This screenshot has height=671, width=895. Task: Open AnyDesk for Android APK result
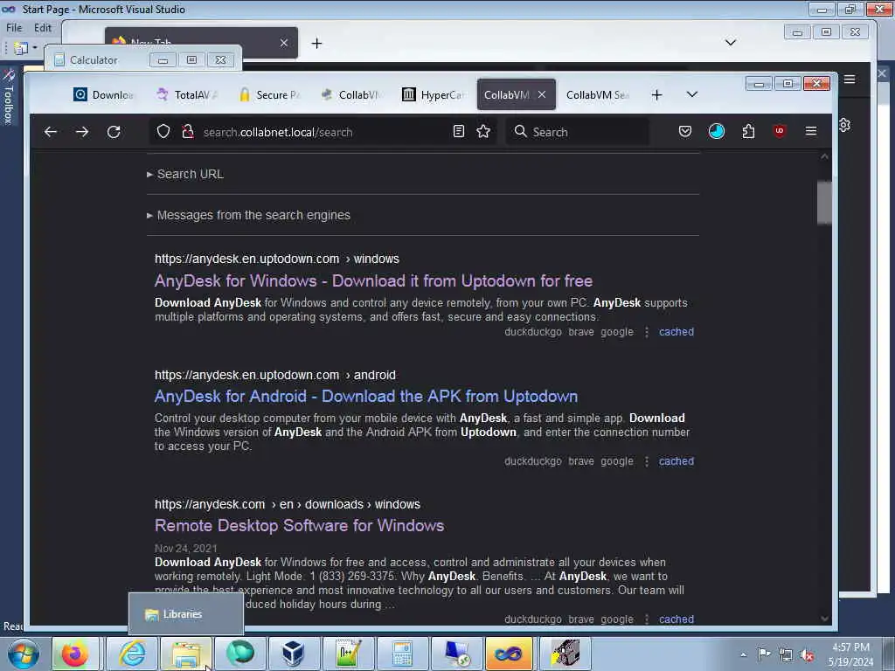point(366,396)
